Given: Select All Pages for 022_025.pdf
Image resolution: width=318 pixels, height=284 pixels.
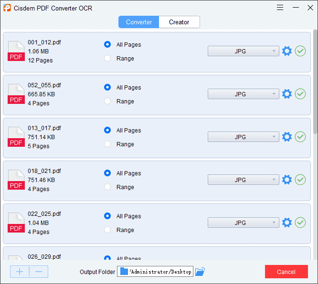Looking at the screenshot, I should coord(107,216).
